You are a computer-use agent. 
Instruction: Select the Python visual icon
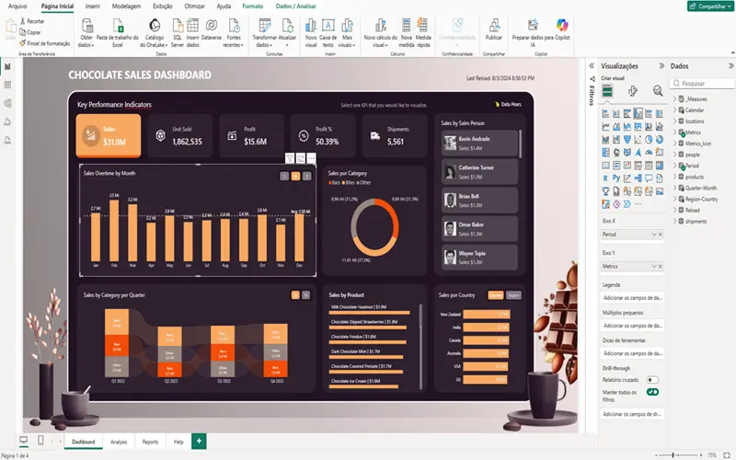point(616,178)
